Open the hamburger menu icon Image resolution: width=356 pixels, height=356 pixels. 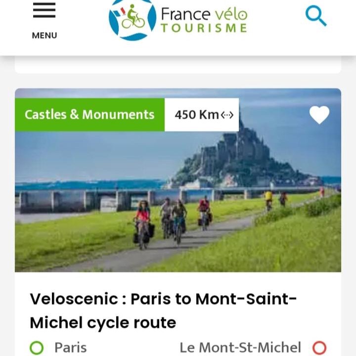tap(44, 10)
